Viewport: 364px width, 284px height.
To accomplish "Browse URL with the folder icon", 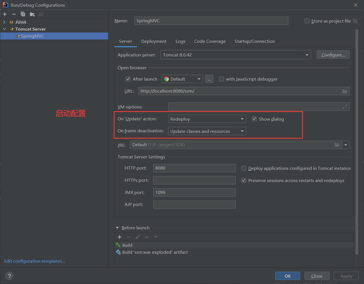I will [x=345, y=91].
